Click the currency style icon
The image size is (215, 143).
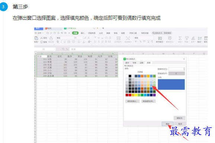tap(136, 41)
